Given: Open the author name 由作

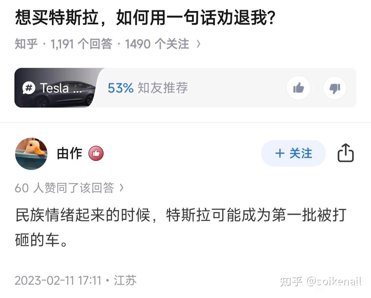Looking at the screenshot, I should tap(69, 153).
